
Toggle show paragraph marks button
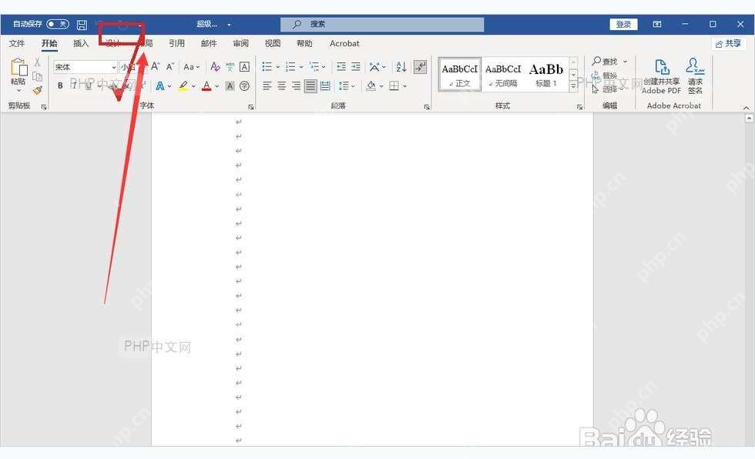coord(421,66)
